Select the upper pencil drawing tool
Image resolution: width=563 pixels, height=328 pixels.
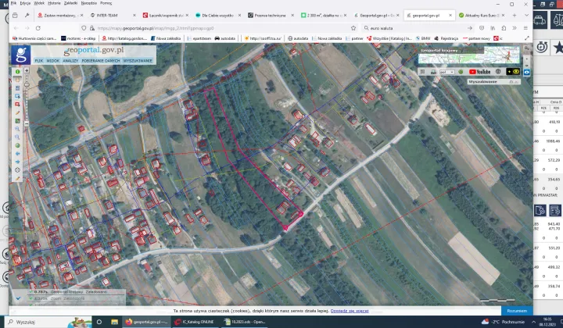point(17,112)
